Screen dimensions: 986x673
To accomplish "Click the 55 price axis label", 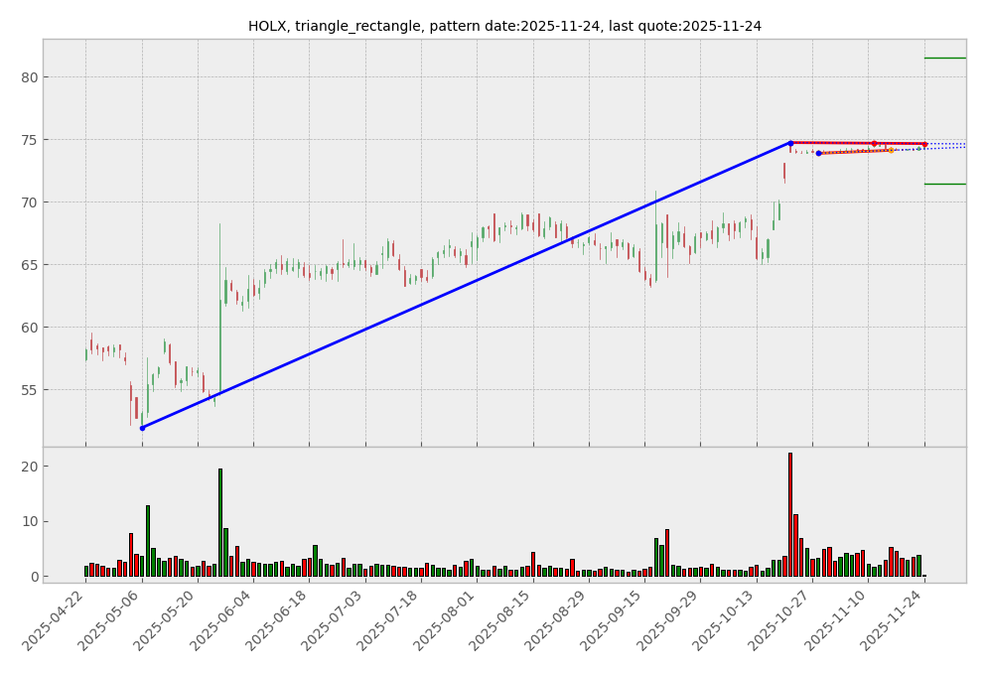I will 28,390.
